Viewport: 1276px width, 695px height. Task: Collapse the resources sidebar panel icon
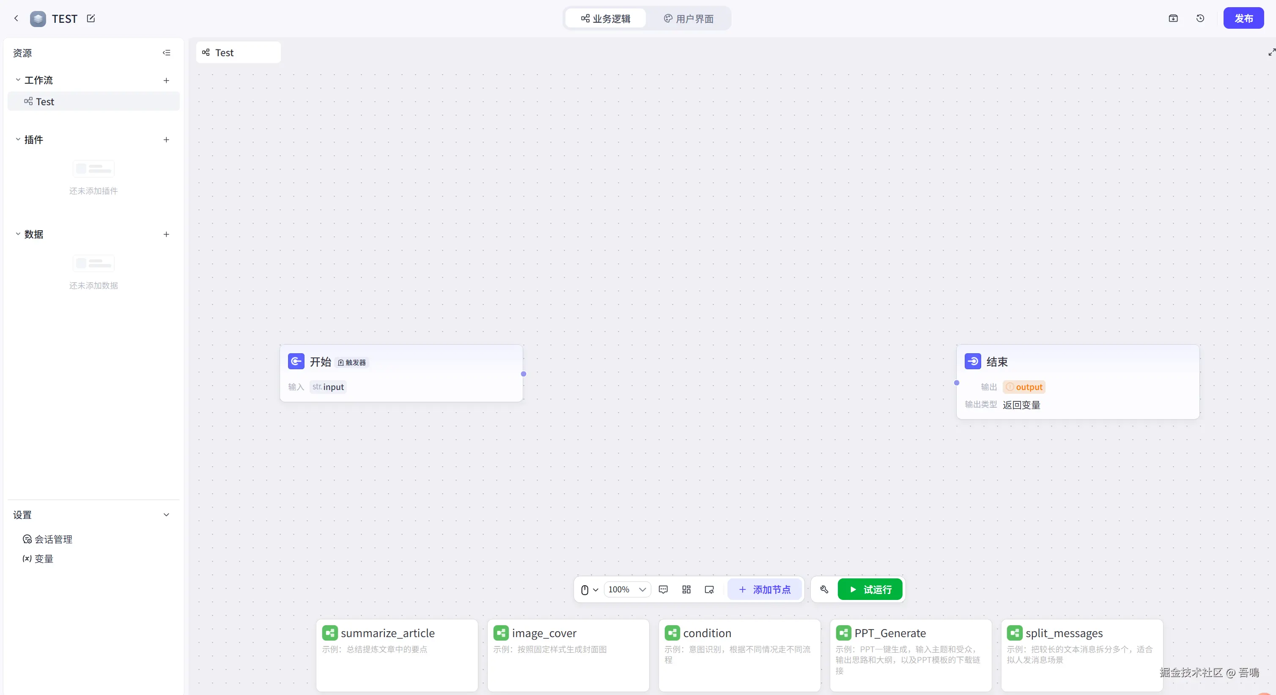[x=167, y=52]
